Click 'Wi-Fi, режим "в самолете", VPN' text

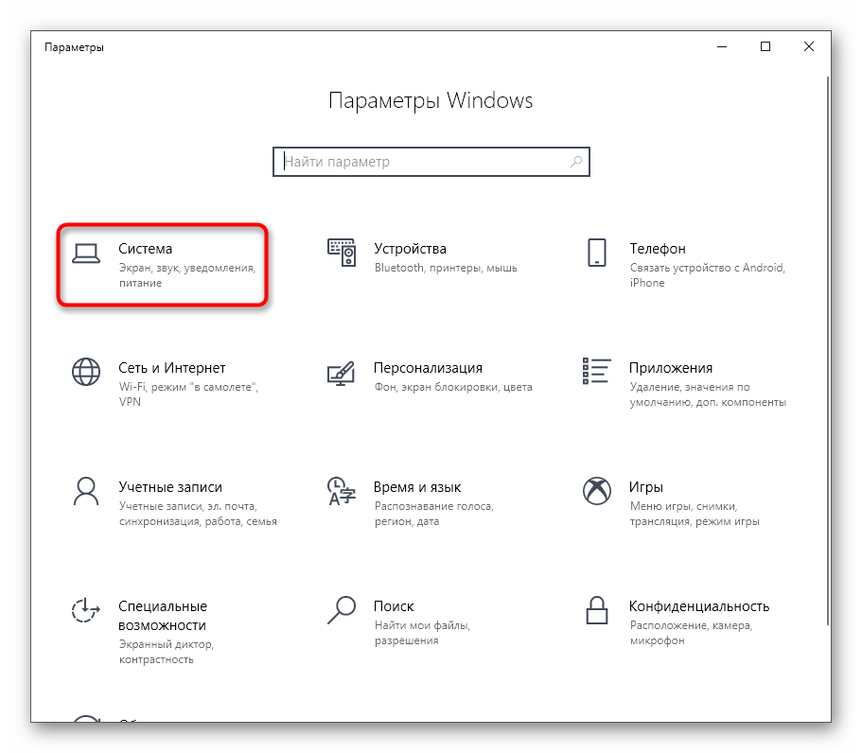(188, 394)
